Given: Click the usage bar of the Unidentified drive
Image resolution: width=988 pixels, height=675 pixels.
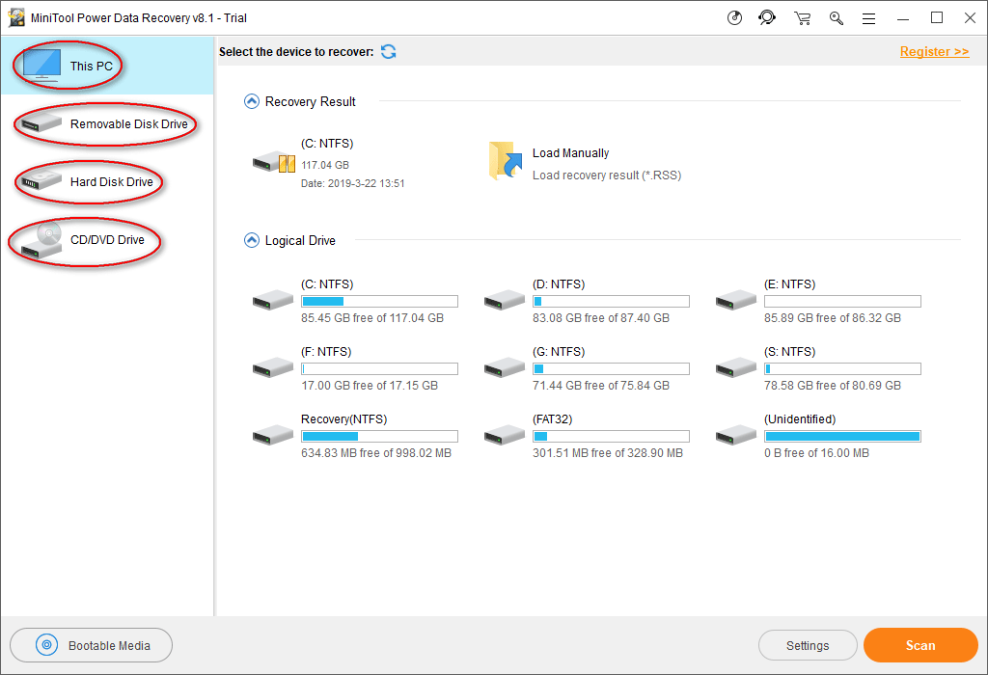Looking at the screenshot, I should tap(842, 437).
